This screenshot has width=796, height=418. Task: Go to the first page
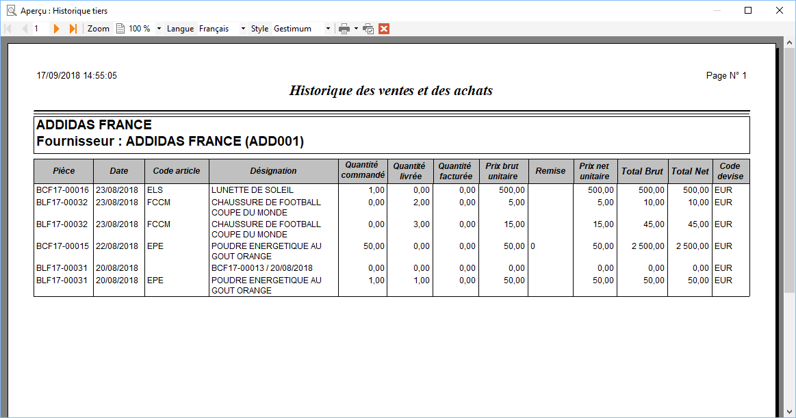(x=8, y=29)
